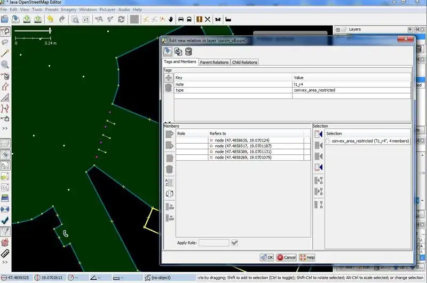The height and width of the screenshot is (283, 427).
Task: Open the Presets menu
Action: (x=52, y=10)
